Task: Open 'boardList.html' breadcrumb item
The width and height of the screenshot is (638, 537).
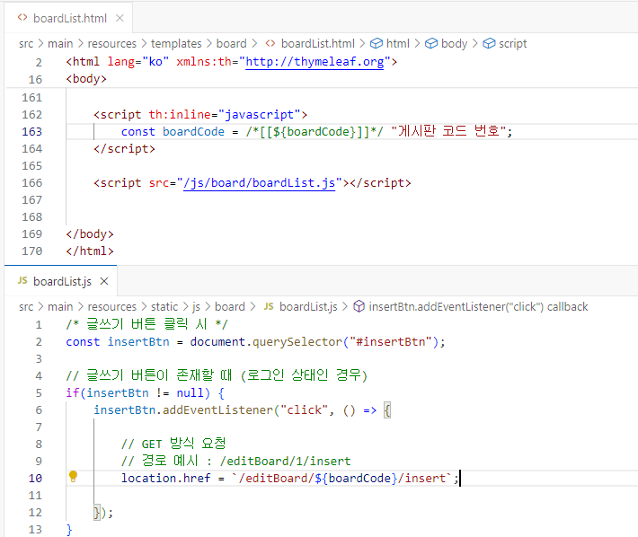Action: point(318,43)
